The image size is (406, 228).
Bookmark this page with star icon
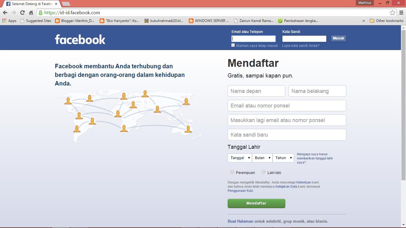pyautogui.click(x=393, y=13)
